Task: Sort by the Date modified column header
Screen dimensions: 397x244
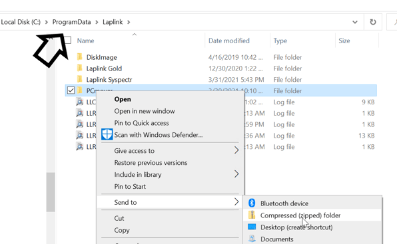Action: pyautogui.click(x=229, y=41)
